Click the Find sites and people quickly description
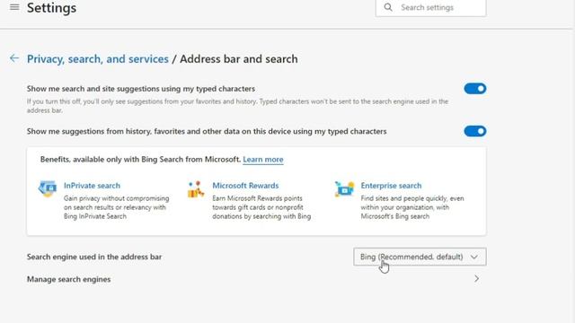The width and height of the screenshot is (575, 323). (412, 207)
